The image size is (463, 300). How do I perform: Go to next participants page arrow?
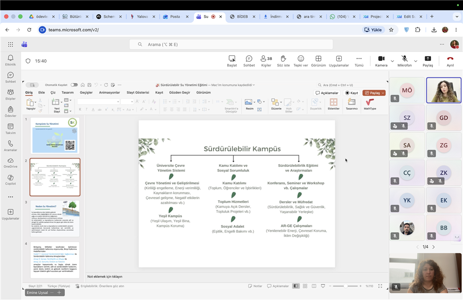(433, 247)
